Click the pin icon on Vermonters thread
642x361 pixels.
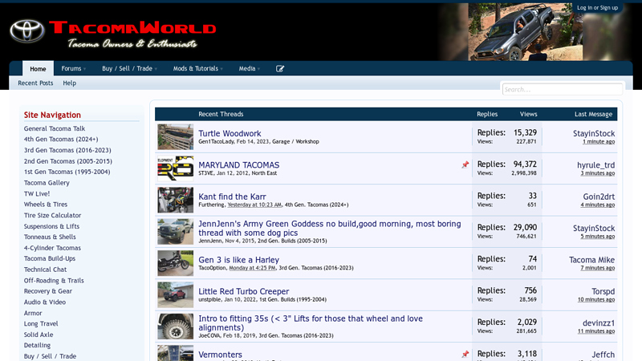465,354
